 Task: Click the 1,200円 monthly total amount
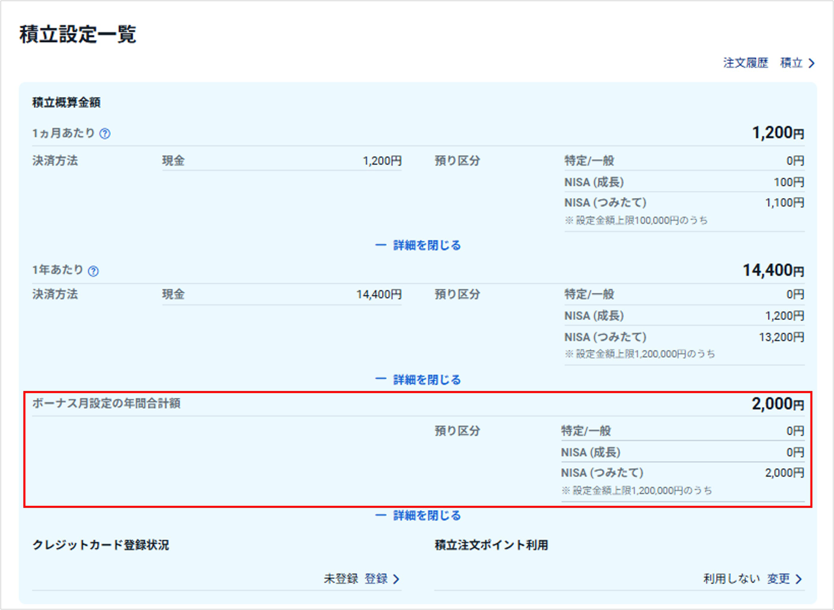[x=778, y=133]
